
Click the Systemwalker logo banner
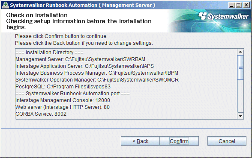click(209, 21)
